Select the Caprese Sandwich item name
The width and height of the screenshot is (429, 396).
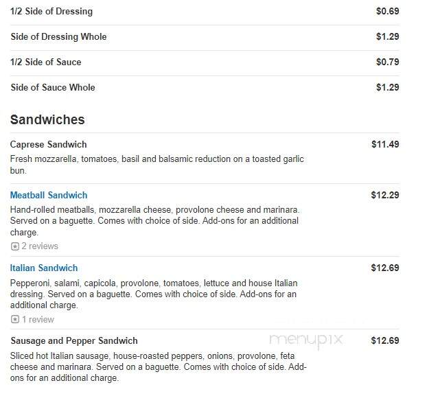[49, 144]
